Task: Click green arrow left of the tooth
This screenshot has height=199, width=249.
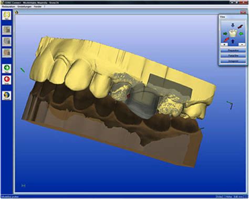Action: tap(225, 34)
